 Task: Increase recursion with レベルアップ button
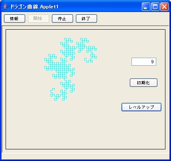tap(141, 107)
